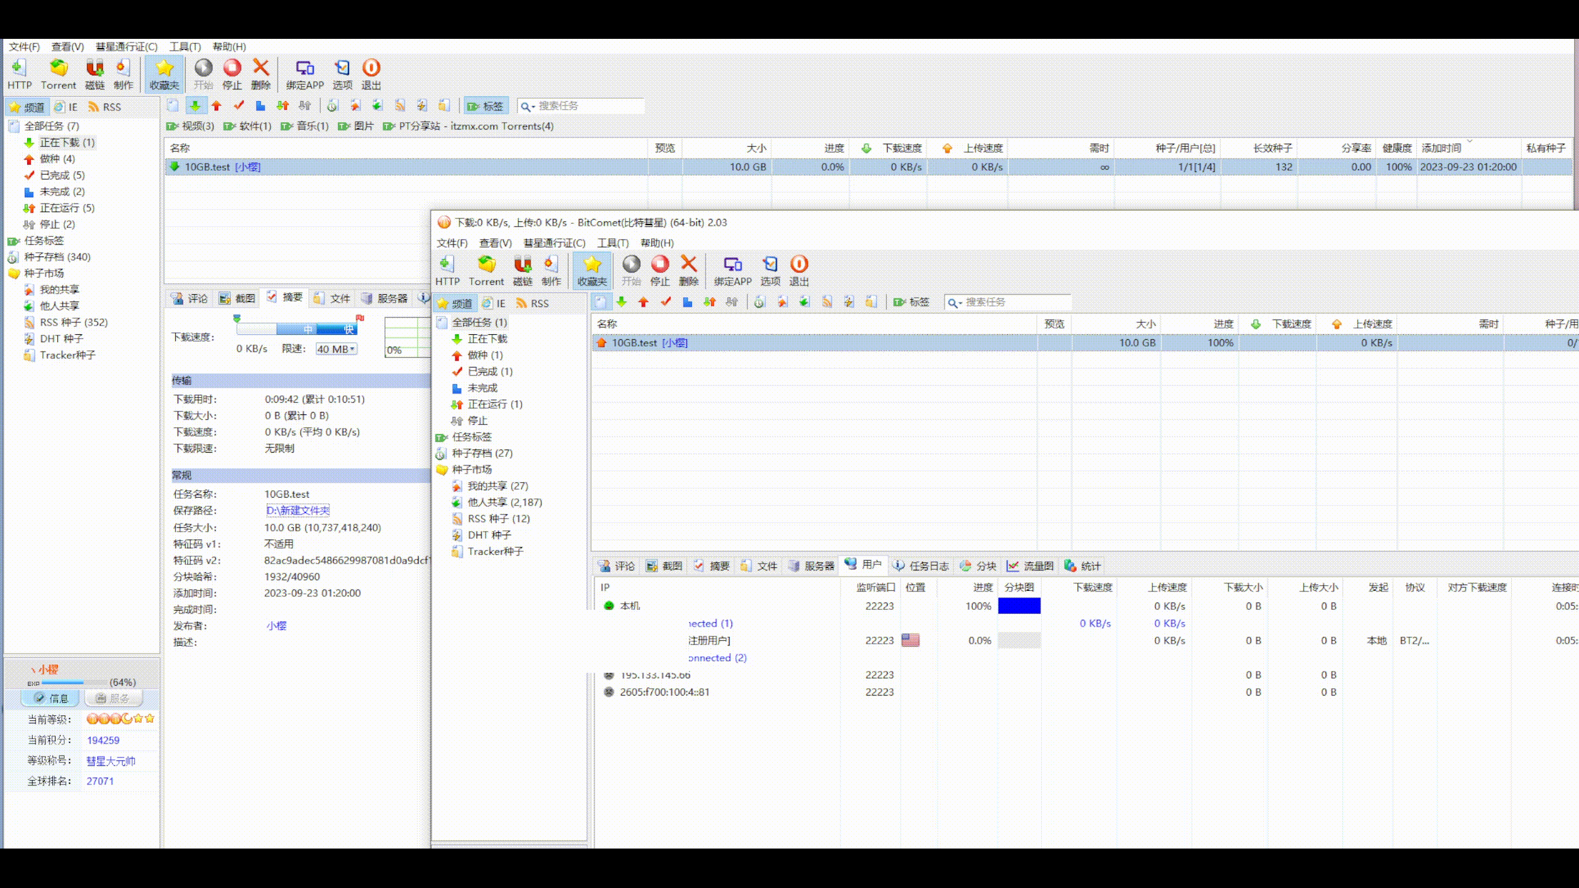Screen dimensions: 1579x888
Task: Click the 停止 stop icon in back window
Action: (x=233, y=74)
